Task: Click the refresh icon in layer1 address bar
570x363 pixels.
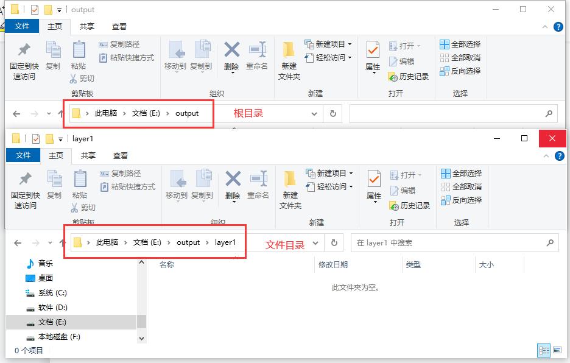Action: pos(334,242)
